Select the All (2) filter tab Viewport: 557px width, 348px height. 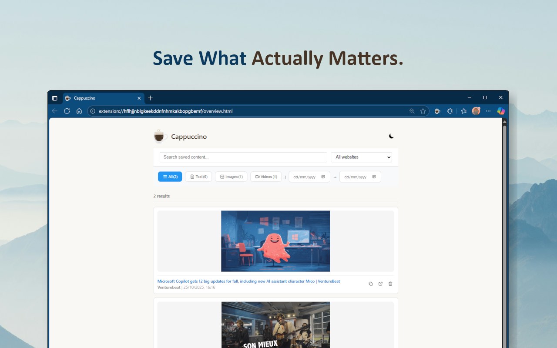click(x=170, y=177)
